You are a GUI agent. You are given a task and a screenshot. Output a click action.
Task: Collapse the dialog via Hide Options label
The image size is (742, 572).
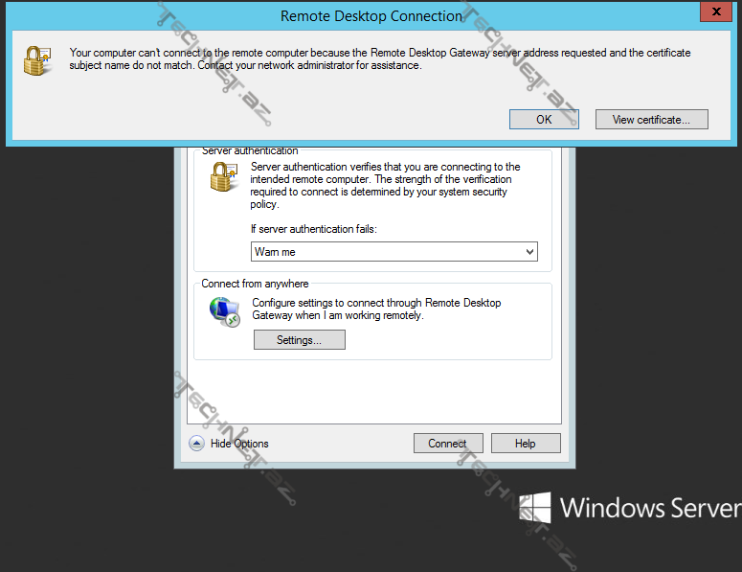tap(239, 444)
